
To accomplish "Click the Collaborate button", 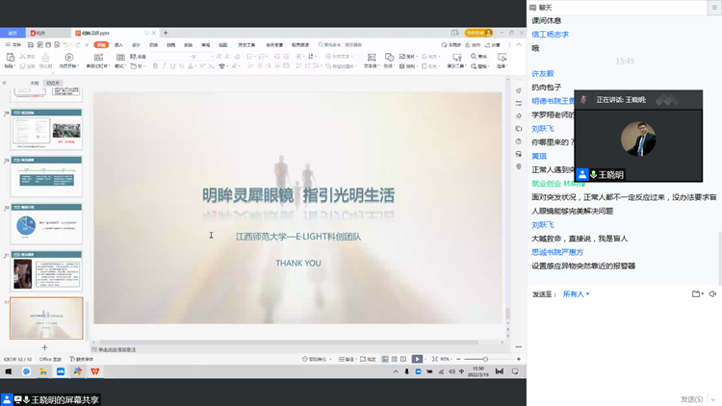I will (x=473, y=44).
